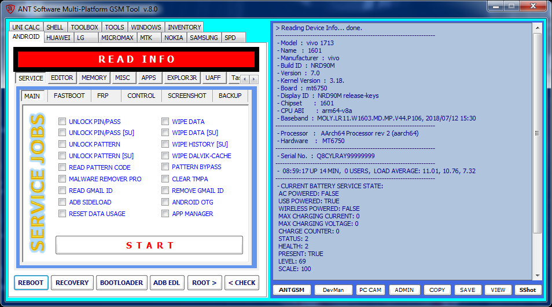Open the INVENTORY tab
Image resolution: width=552 pixels, height=307 pixels.
click(x=185, y=27)
